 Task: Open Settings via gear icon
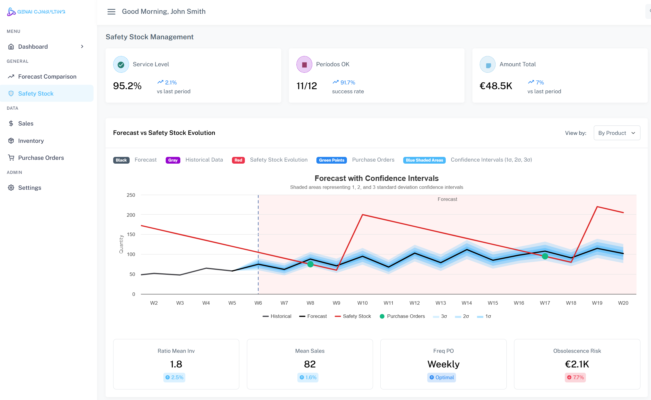click(11, 188)
